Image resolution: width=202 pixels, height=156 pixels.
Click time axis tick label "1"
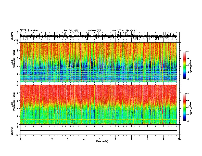(36, 139)
